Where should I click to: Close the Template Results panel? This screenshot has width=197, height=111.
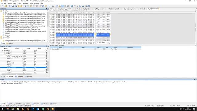[x=195, y=45]
